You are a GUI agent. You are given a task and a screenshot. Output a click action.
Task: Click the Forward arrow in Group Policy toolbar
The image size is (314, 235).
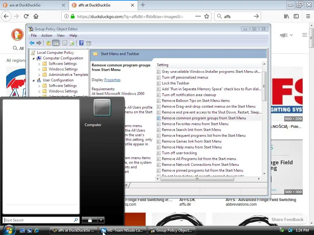pos(39,43)
